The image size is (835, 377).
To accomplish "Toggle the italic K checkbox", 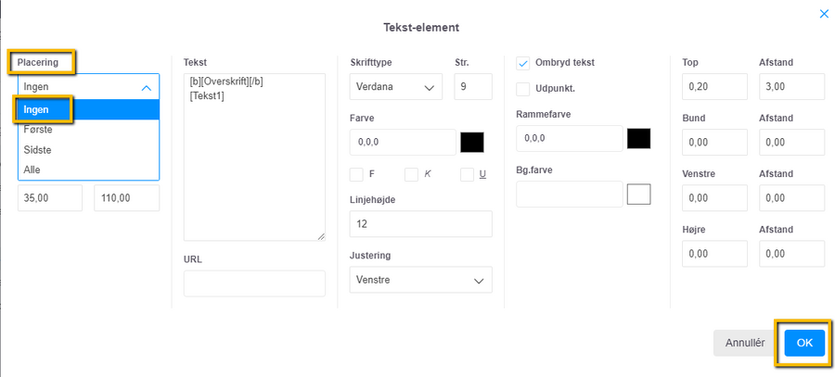I will click(x=412, y=174).
